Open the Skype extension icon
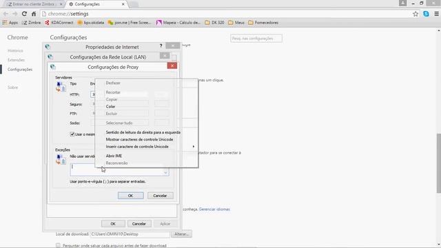The image size is (441, 248). 426,14
